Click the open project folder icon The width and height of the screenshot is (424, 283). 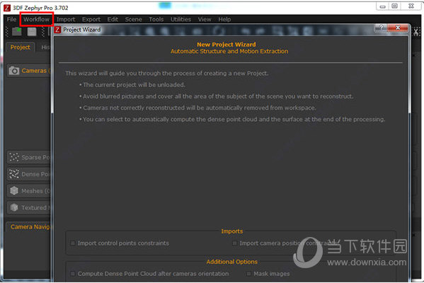[17, 32]
